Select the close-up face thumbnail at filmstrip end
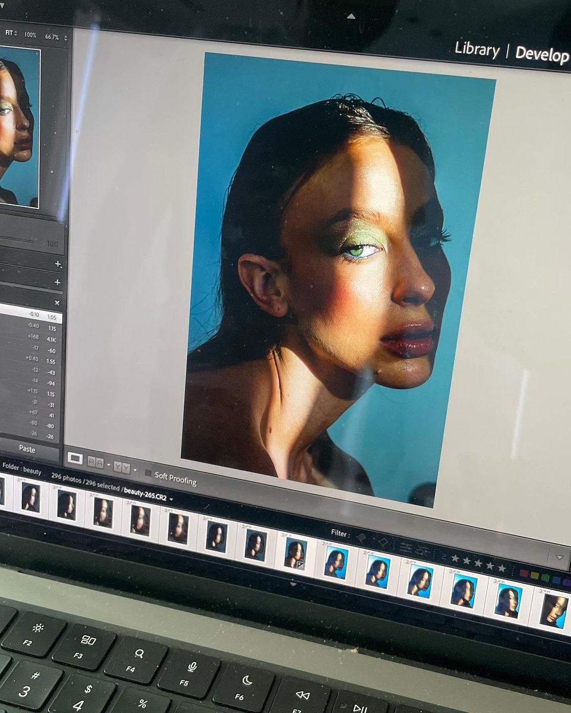 click(x=554, y=610)
